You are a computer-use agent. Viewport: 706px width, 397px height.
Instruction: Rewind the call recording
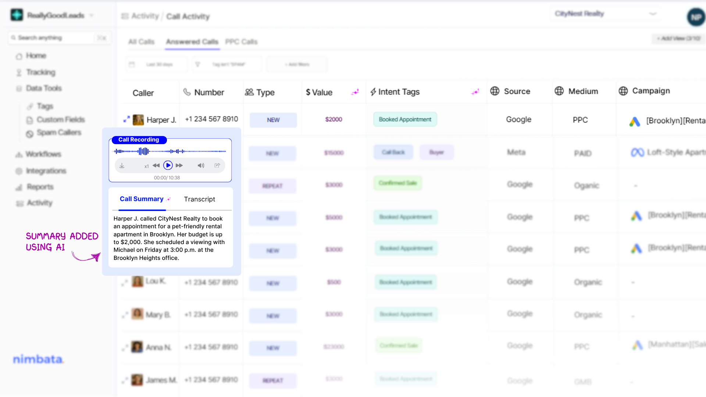[x=156, y=165]
